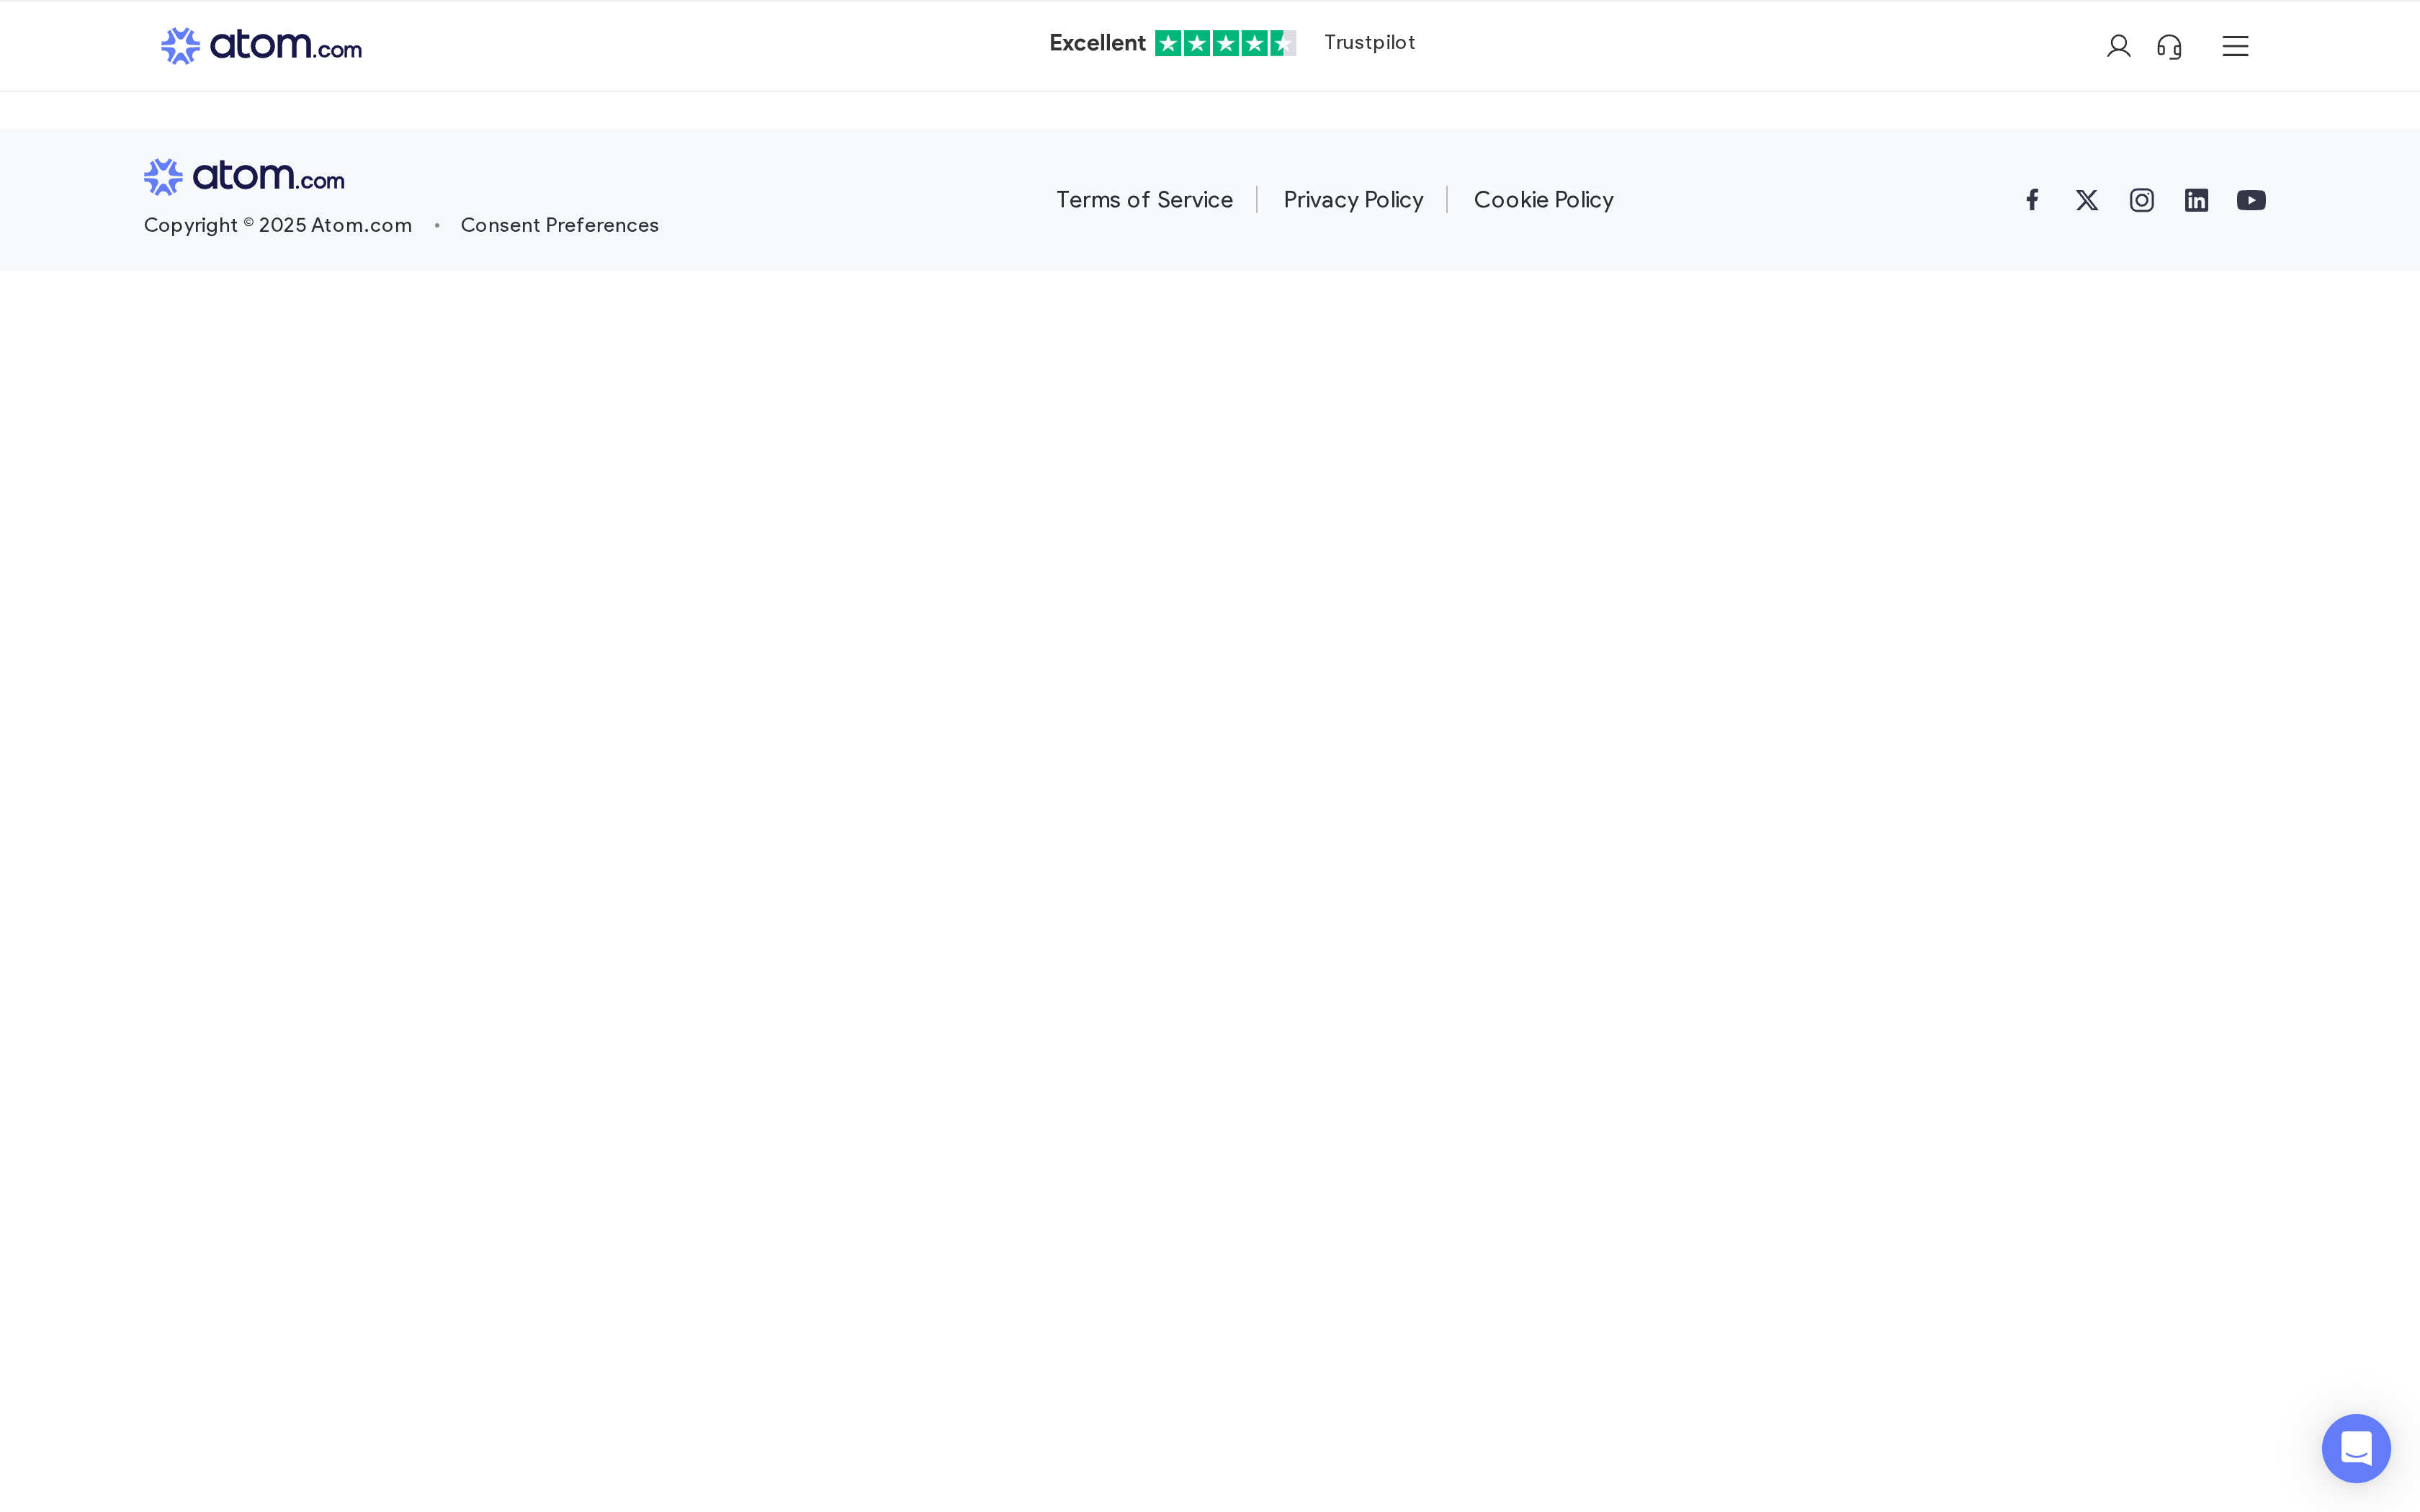Open the Privacy Policy page

[1352, 199]
